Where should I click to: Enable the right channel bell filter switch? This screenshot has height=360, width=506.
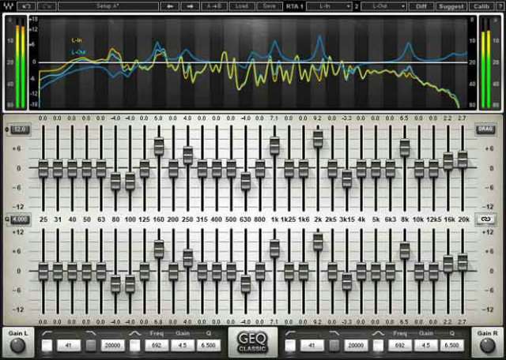[378, 346]
